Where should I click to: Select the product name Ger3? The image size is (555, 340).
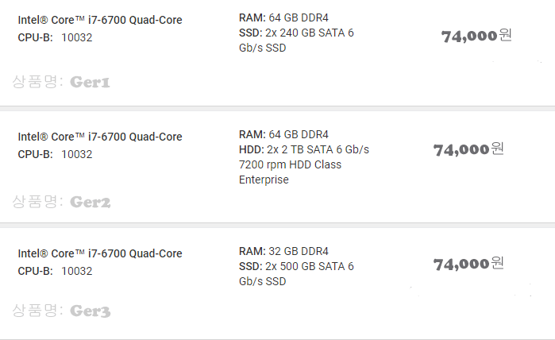point(61,311)
